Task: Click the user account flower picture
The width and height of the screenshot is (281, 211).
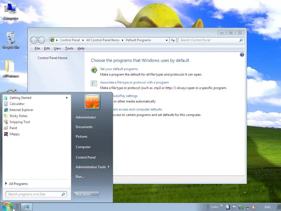Action: (x=92, y=102)
